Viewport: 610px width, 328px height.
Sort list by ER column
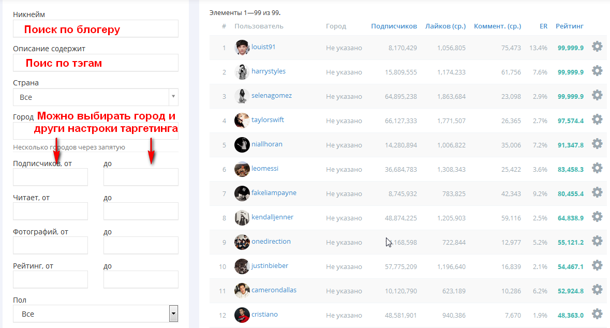[543, 26]
